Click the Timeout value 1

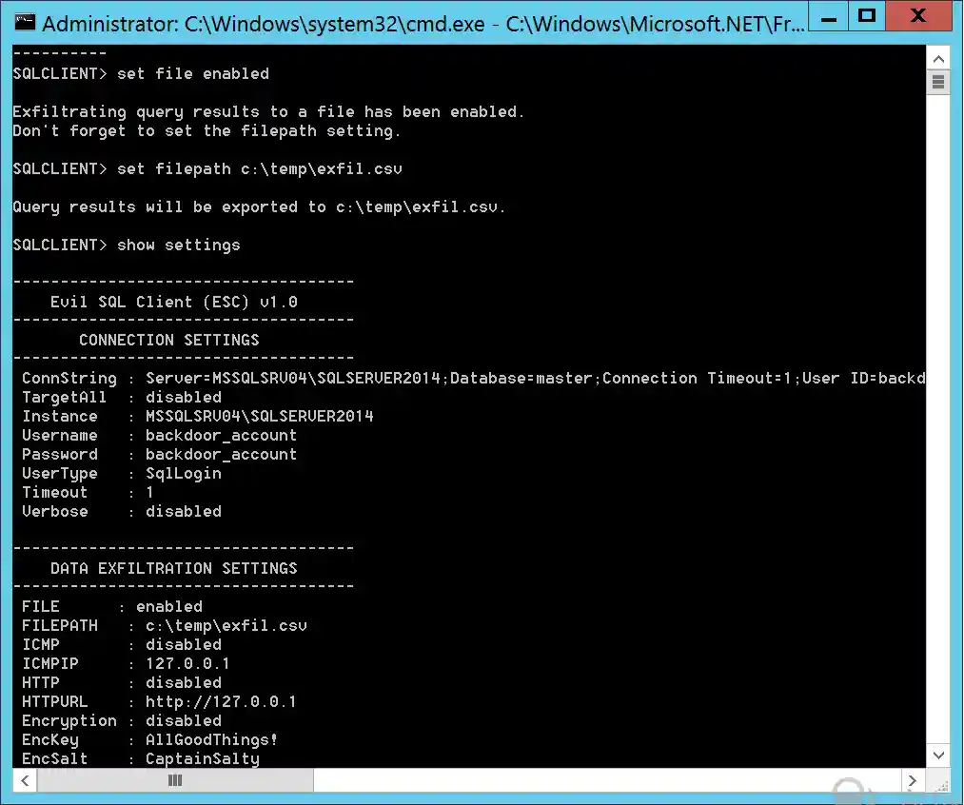pos(149,493)
